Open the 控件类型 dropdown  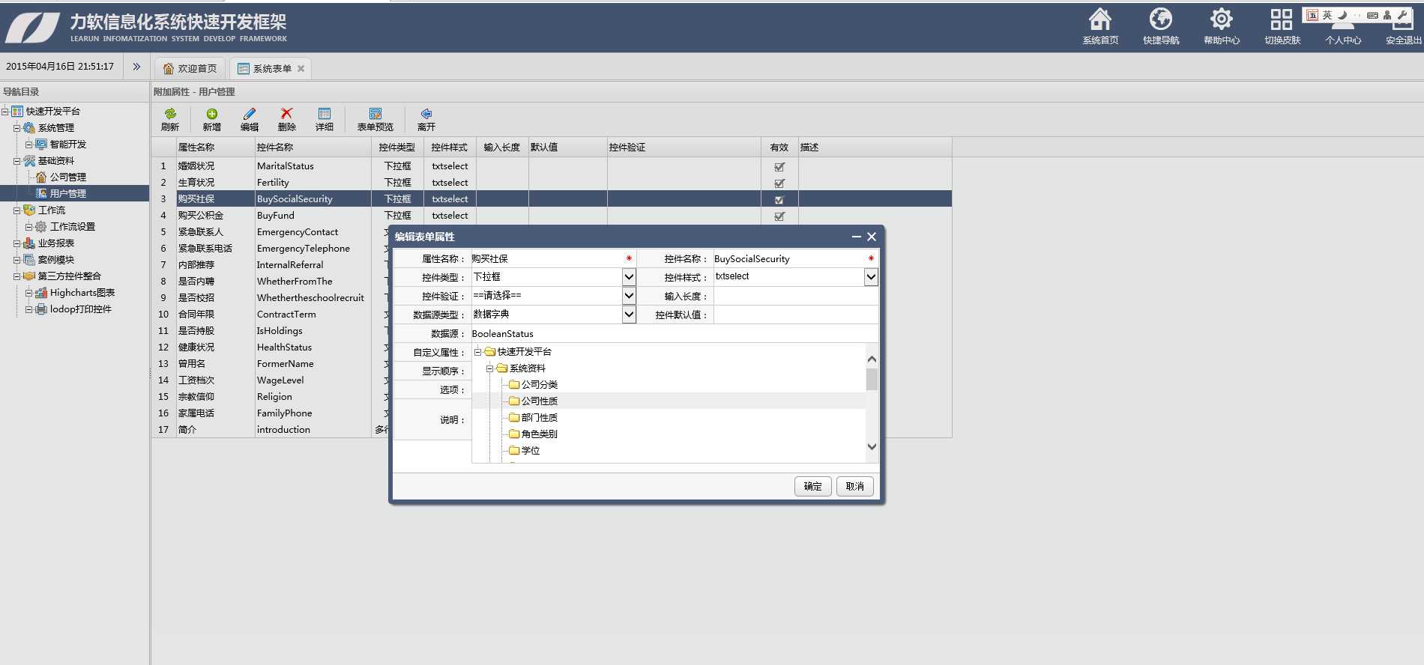point(629,277)
